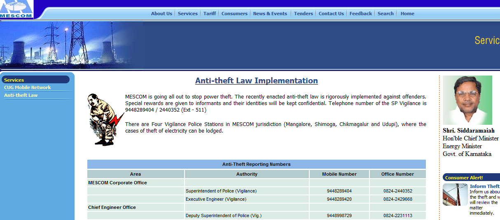
Task: Click the Office Number column header
Action: coord(397,174)
